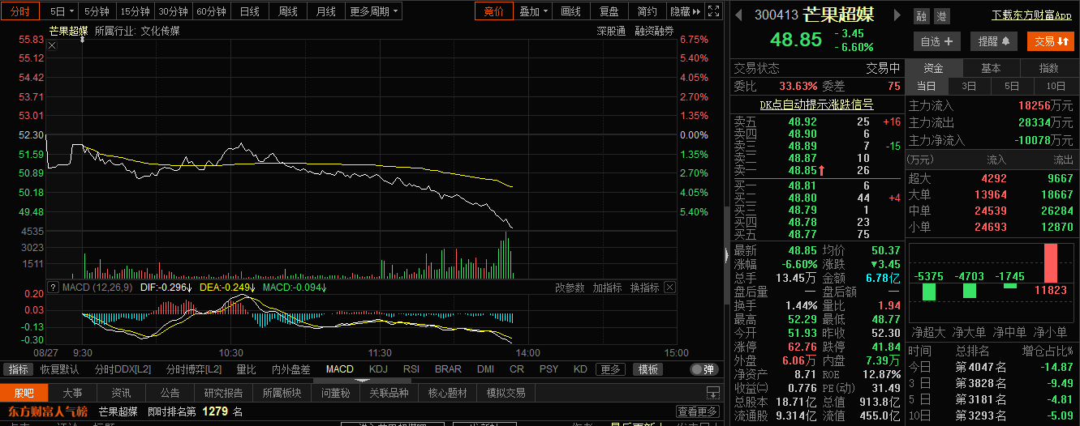Open the 更多周期 dropdown
This screenshot has width=1080, height=426.
pos(374,11)
